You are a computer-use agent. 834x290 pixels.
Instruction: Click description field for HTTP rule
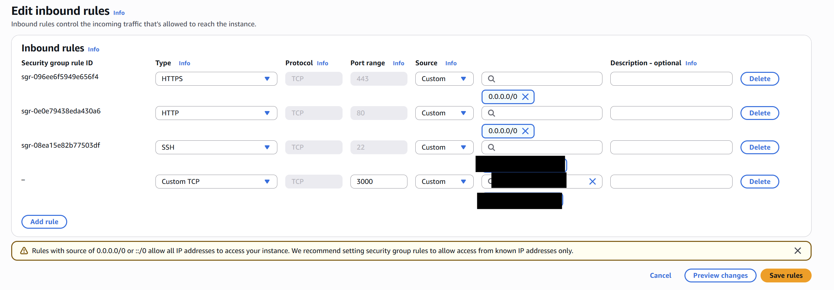[671, 113]
